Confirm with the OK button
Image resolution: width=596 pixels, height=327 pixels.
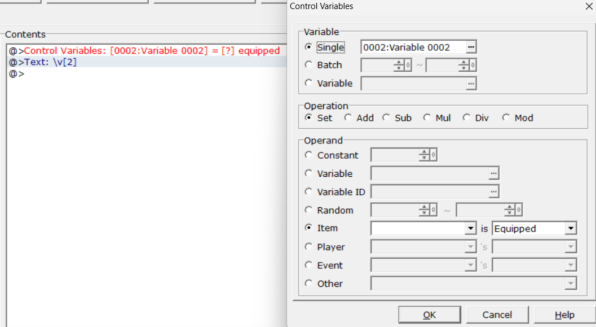pyautogui.click(x=429, y=315)
